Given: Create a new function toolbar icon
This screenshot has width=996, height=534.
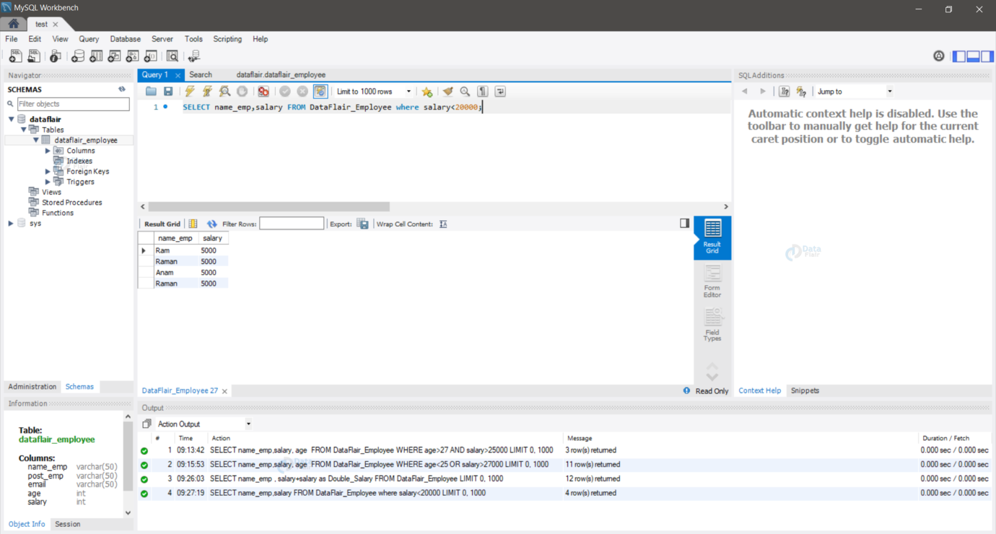Looking at the screenshot, I should coord(150,56).
